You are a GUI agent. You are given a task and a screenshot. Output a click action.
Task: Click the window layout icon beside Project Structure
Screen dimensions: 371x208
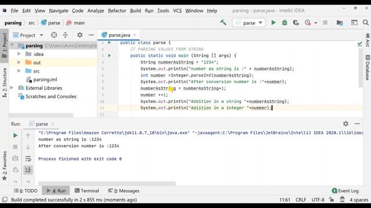click(x=354, y=23)
